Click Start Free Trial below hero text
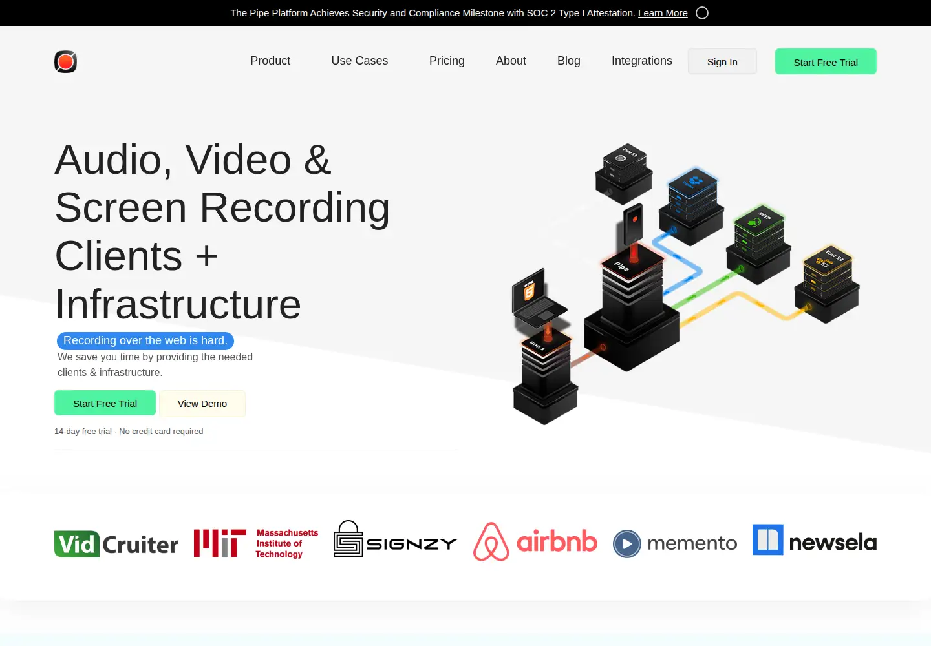931x646 pixels. [x=105, y=403]
